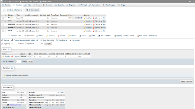Image resolution: width=195 pixels, height=109 pixels.
Task: Click the 'Crea un indice su' number field
Action: click(18, 61)
